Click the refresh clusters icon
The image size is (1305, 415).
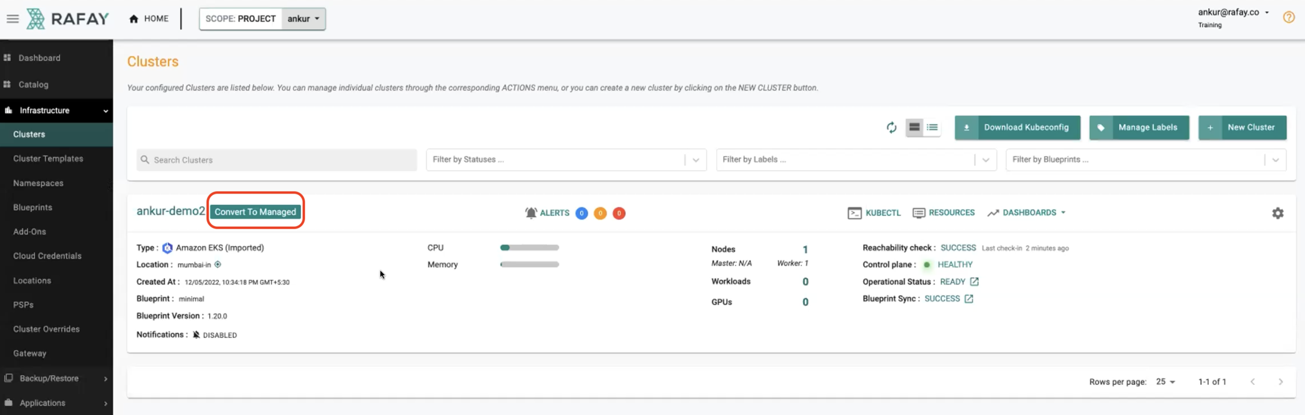point(891,127)
